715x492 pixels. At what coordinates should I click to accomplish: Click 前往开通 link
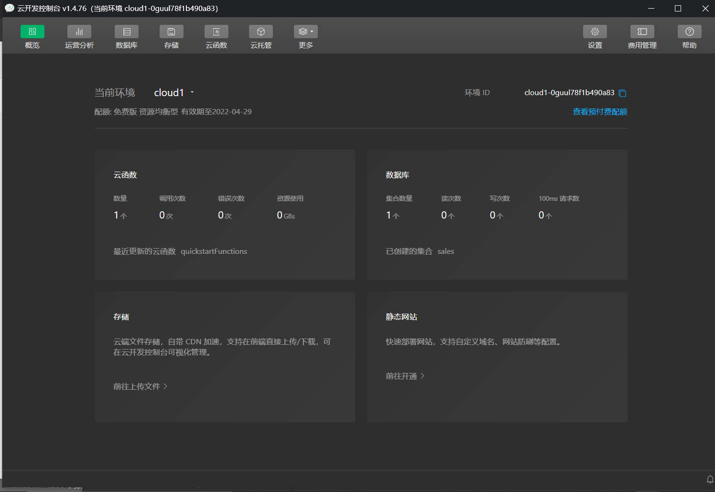pyautogui.click(x=405, y=376)
